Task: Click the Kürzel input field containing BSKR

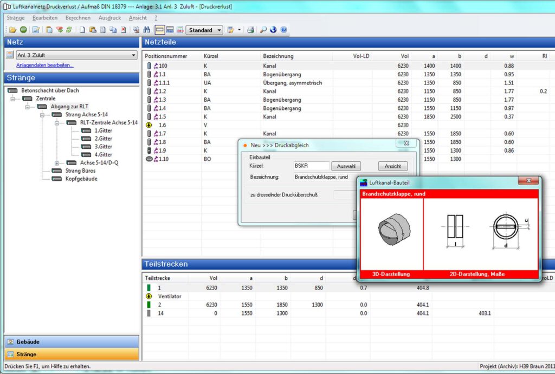Action: point(311,166)
